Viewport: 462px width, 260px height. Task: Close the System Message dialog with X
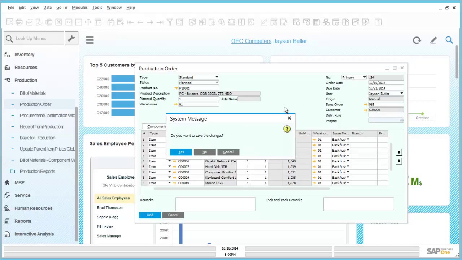(289, 118)
